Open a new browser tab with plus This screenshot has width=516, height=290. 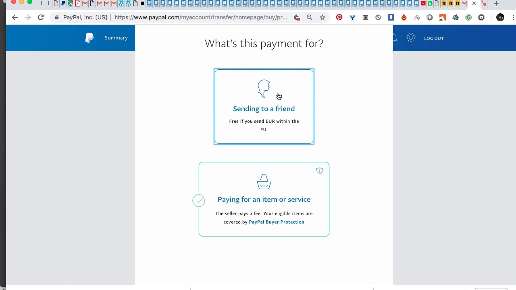pos(496,3)
